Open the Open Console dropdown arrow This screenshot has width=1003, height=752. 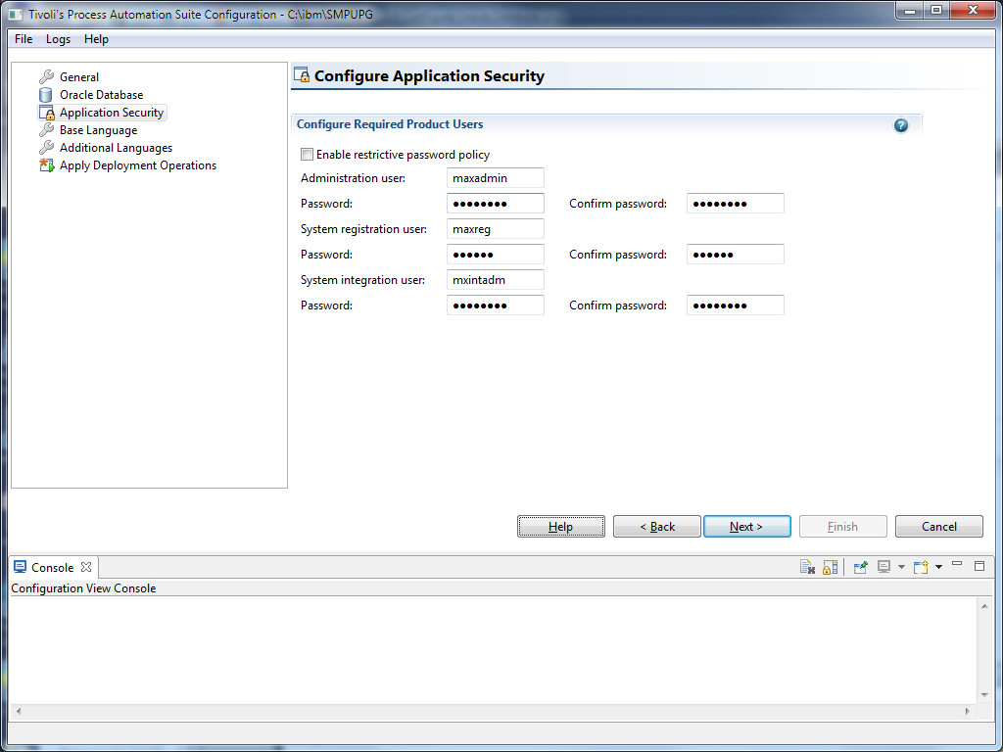[938, 567]
